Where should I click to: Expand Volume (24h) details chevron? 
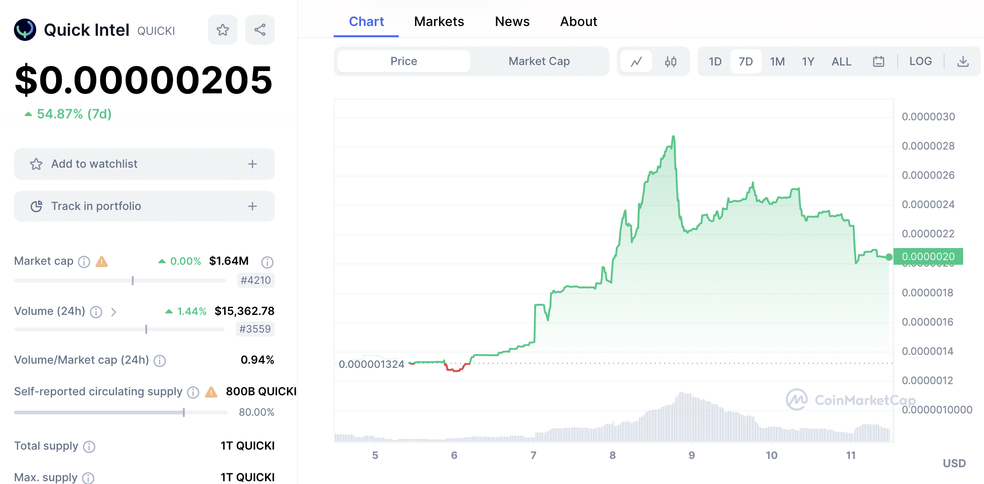(x=114, y=312)
